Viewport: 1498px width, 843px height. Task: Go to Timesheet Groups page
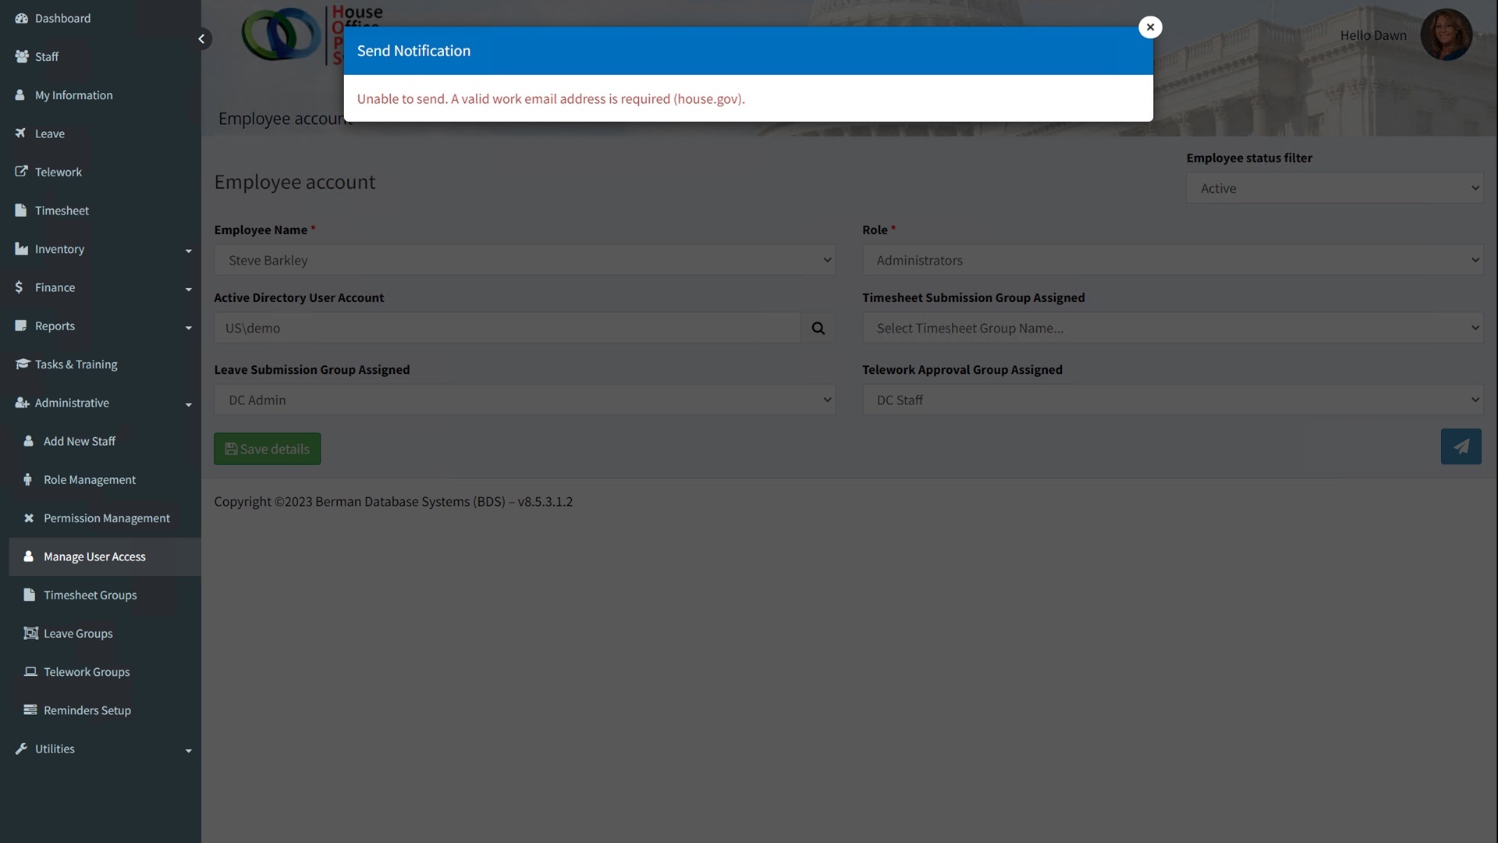coord(90,595)
